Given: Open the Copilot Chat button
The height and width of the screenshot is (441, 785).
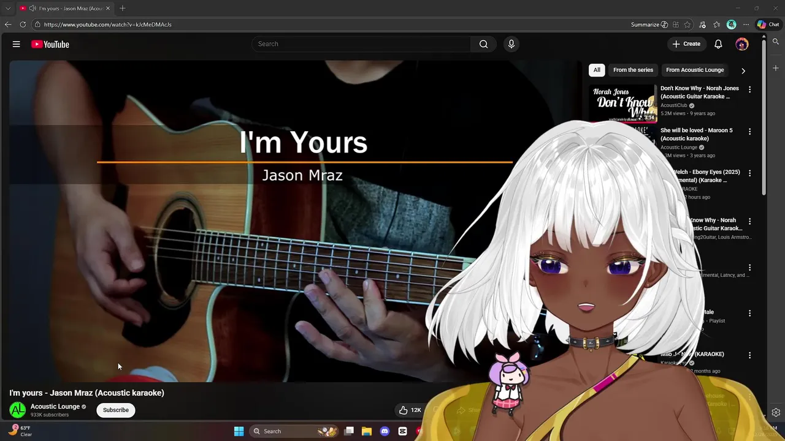Looking at the screenshot, I should coord(768,24).
